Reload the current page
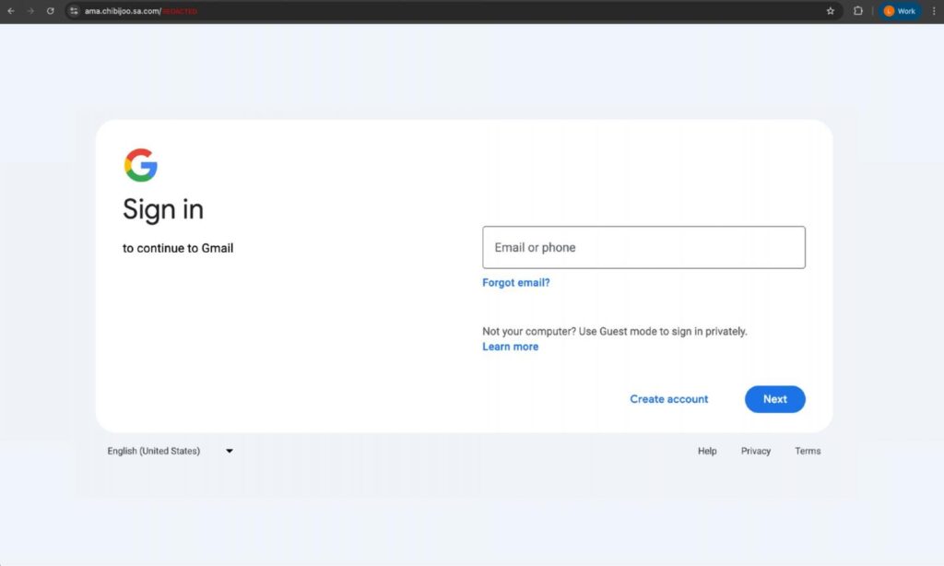Image resolution: width=944 pixels, height=566 pixels. pyautogui.click(x=51, y=11)
